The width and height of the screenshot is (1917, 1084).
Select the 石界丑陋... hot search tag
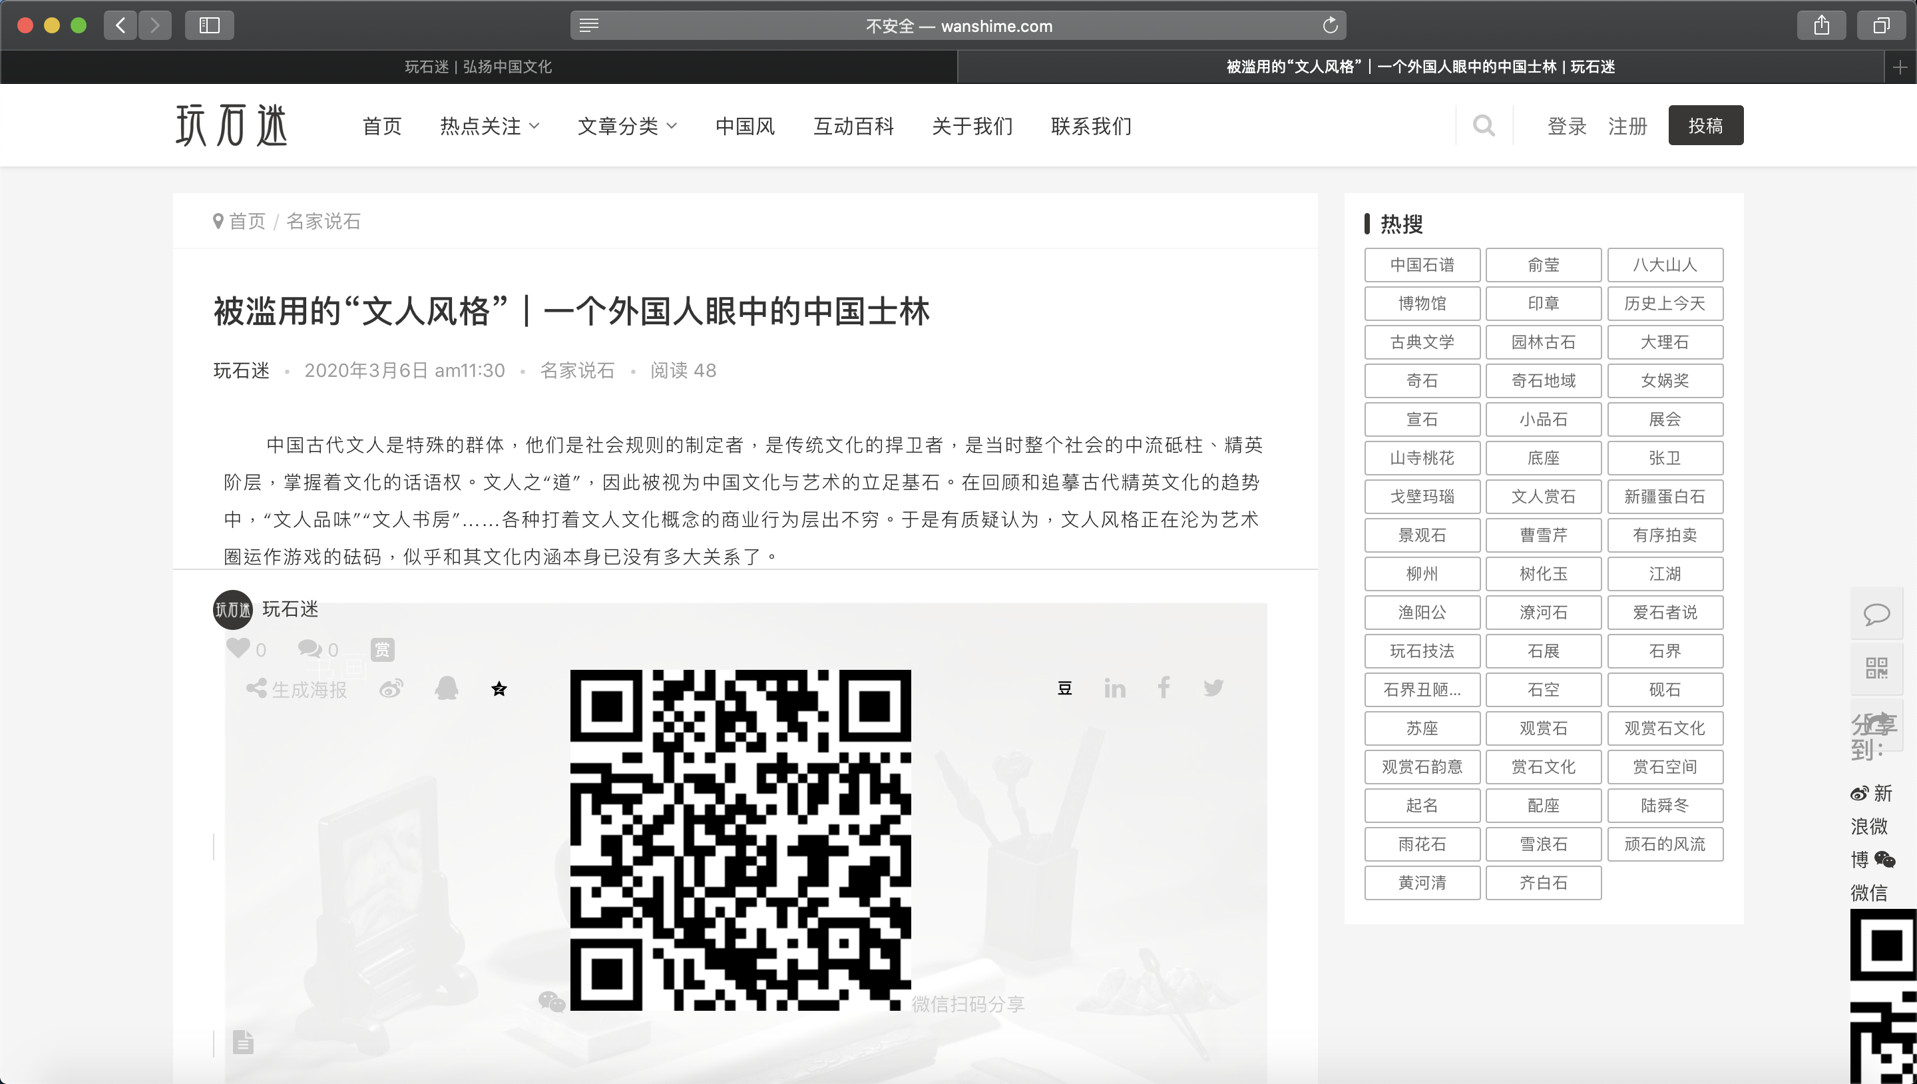pyautogui.click(x=1422, y=690)
